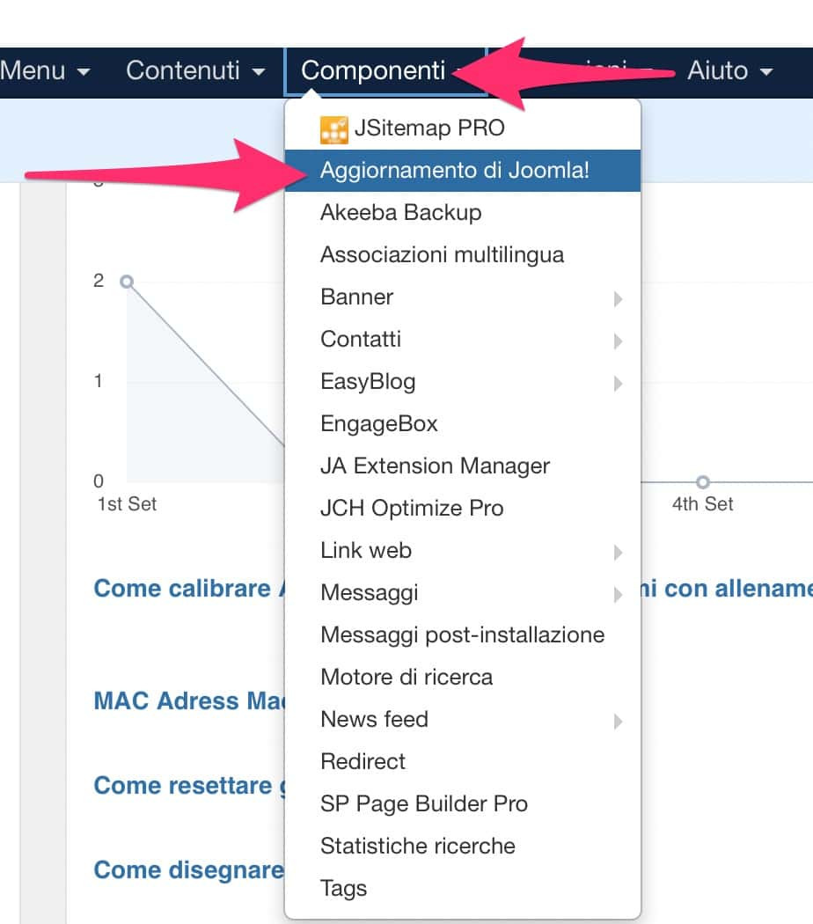Click the '4th Set' axis label

702,504
